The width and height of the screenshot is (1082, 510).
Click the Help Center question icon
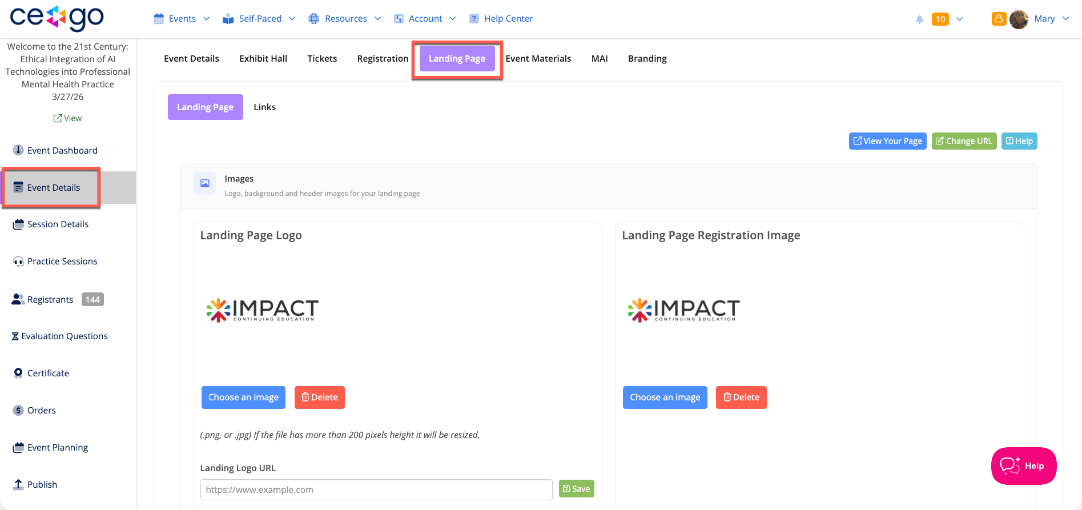point(474,19)
